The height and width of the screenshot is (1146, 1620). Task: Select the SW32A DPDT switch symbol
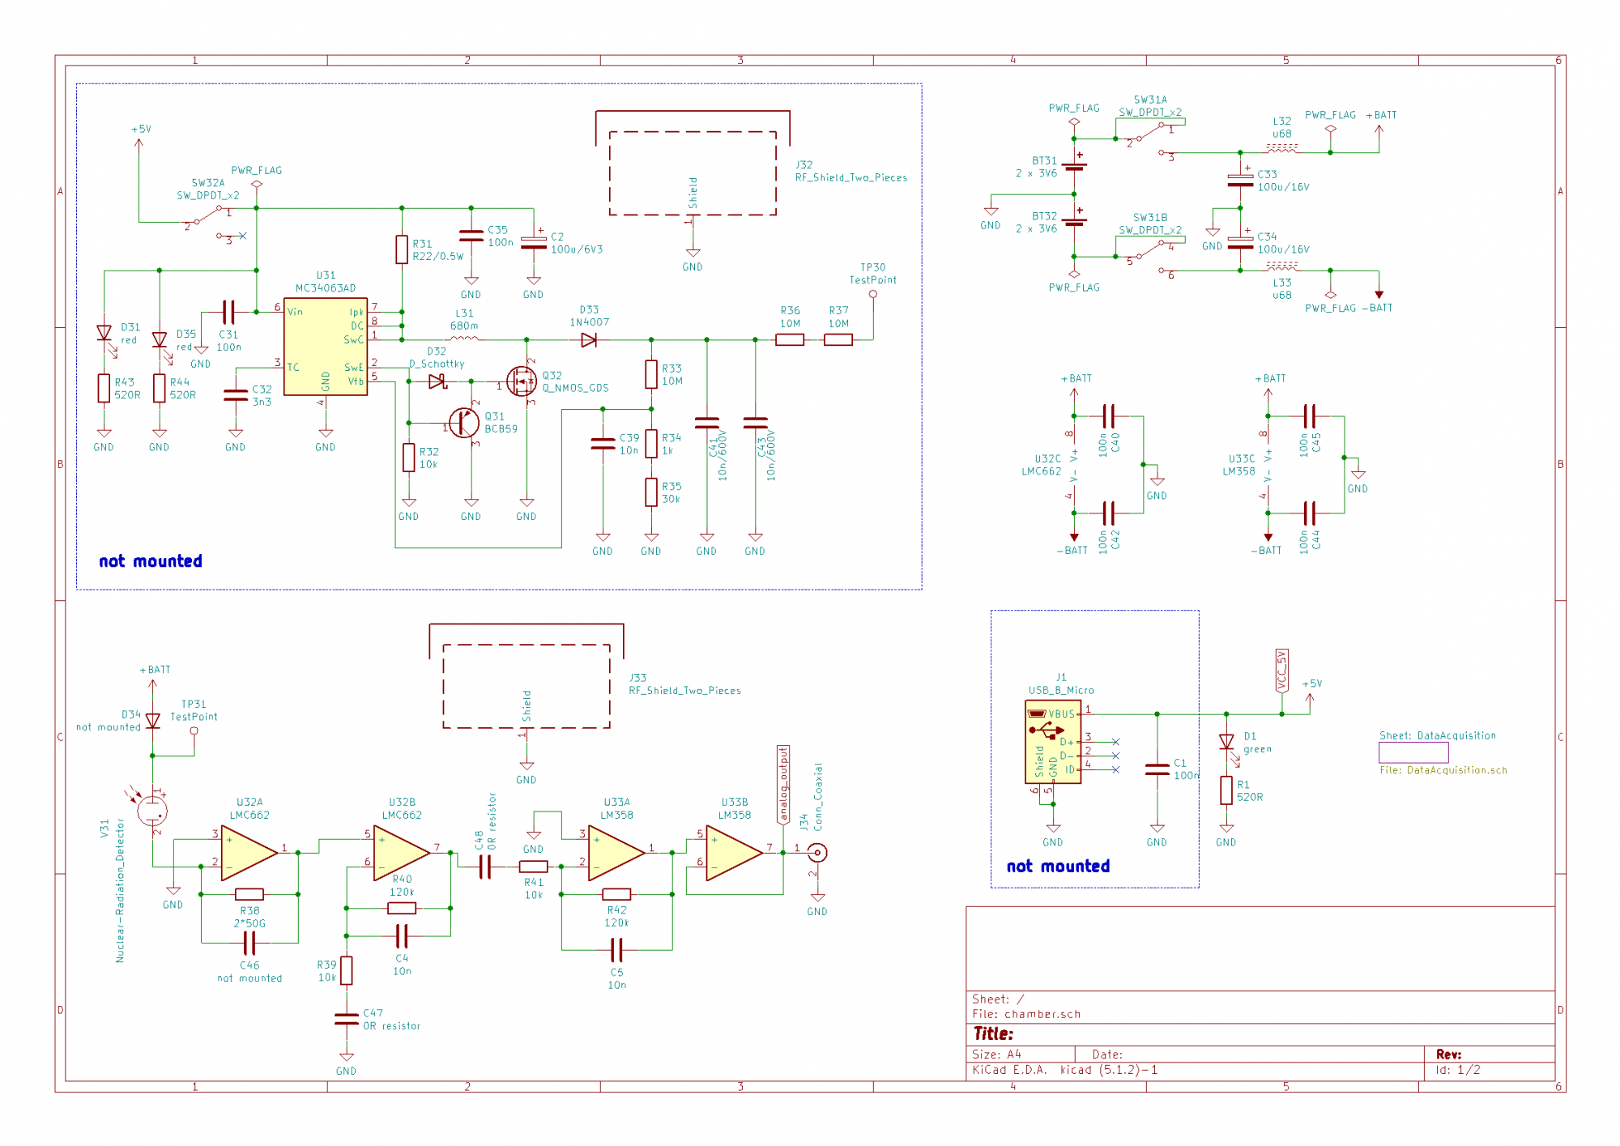click(x=209, y=221)
